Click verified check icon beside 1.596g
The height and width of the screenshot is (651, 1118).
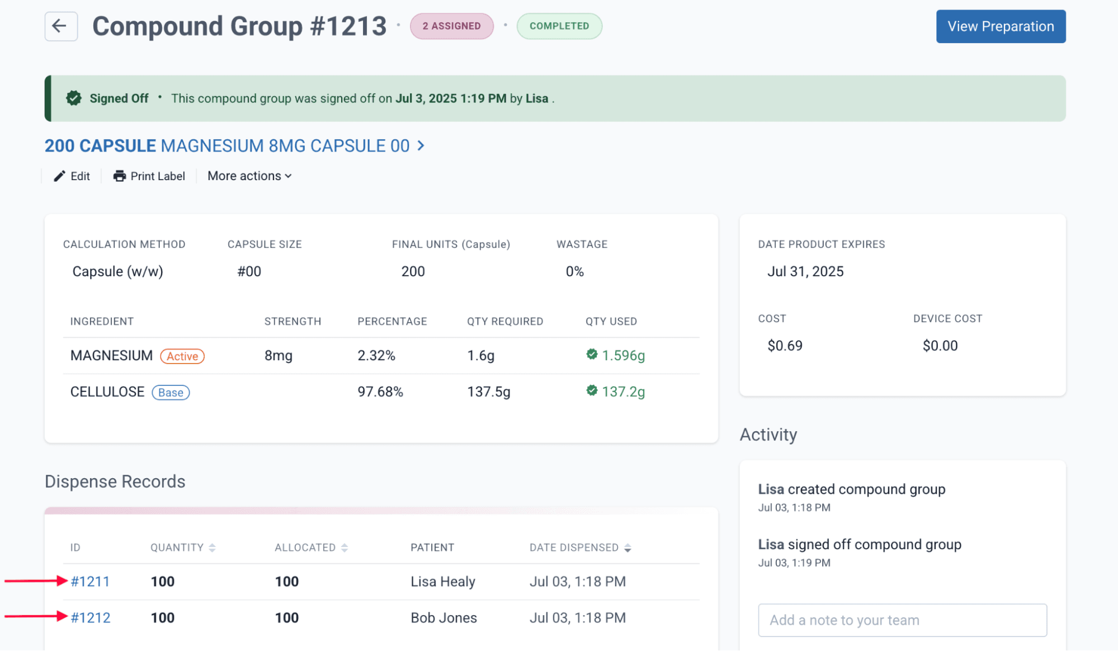coord(592,355)
